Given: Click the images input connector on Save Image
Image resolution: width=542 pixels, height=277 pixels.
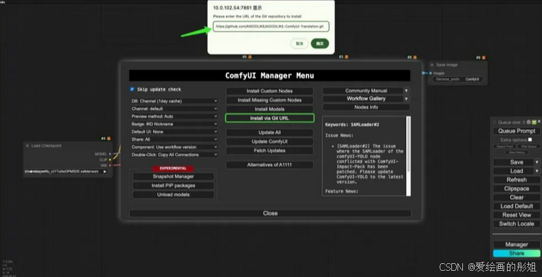Looking at the screenshot, I should [430, 73].
